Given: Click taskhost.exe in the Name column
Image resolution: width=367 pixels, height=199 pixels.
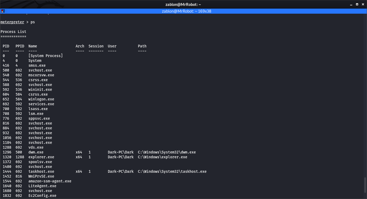Looking at the screenshot, I should click(x=41, y=171).
